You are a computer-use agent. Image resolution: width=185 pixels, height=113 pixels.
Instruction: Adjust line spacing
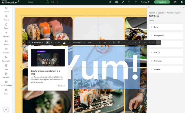pyautogui.click(x=123, y=42)
